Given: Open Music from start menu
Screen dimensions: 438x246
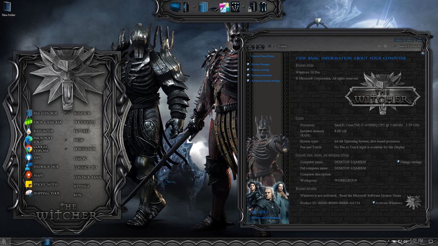Looking at the screenshot, I should 79,140.
